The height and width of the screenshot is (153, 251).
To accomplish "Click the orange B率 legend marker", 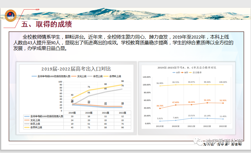I will [182, 72].
